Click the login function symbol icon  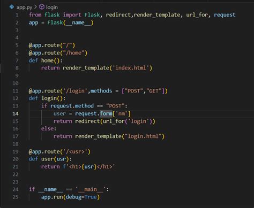[x=42, y=7]
